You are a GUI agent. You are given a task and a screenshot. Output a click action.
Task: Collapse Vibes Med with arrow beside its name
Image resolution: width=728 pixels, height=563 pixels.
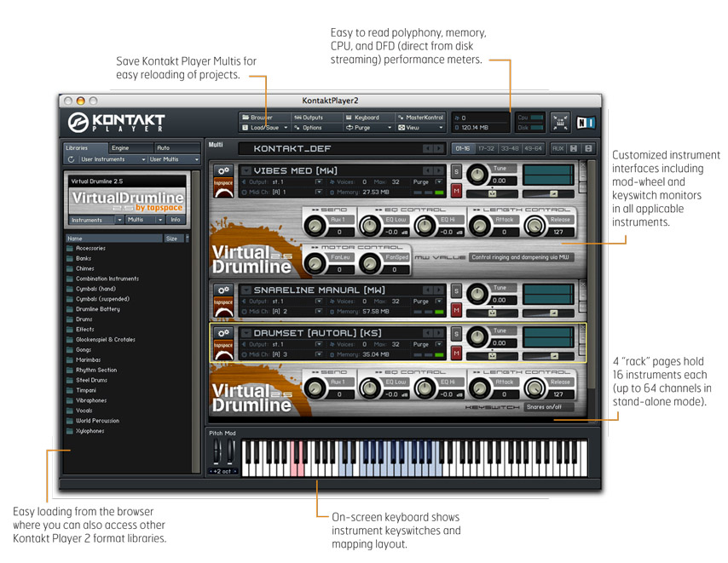tap(246, 171)
